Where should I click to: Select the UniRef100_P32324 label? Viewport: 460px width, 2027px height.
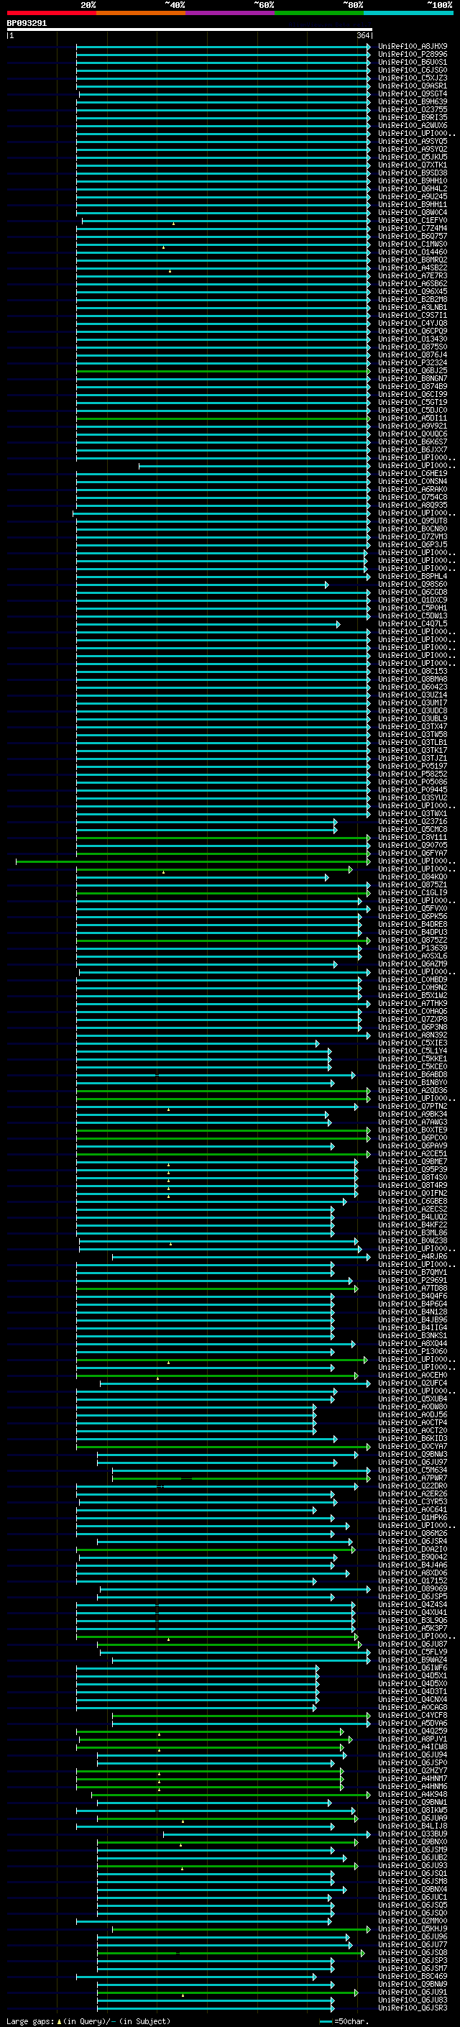click(x=413, y=362)
